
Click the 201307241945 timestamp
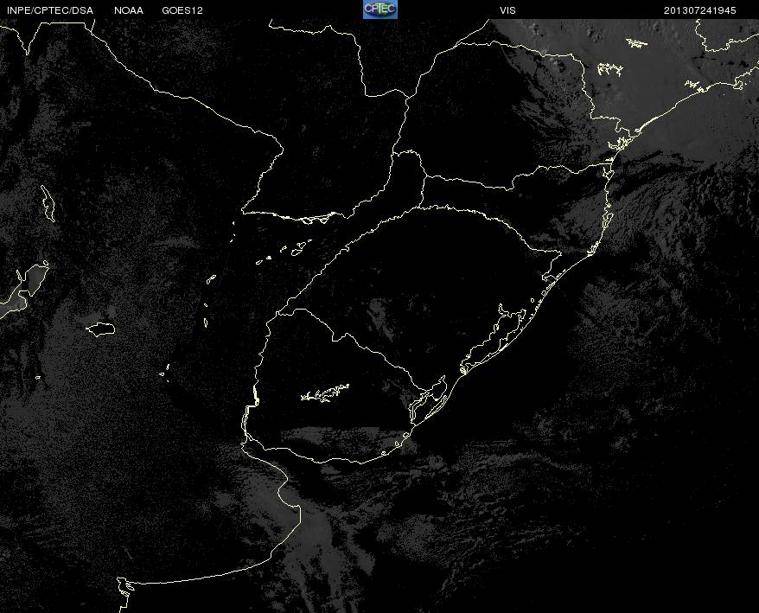click(x=700, y=10)
